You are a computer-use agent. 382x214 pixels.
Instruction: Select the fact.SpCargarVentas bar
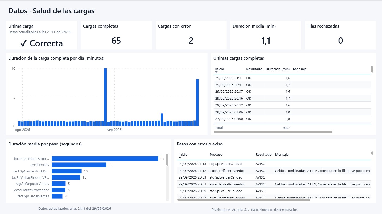pyautogui.click(x=57, y=196)
